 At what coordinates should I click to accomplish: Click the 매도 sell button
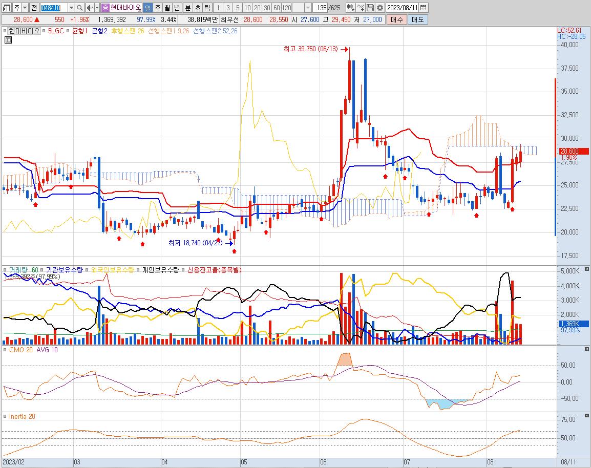coord(417,19)
